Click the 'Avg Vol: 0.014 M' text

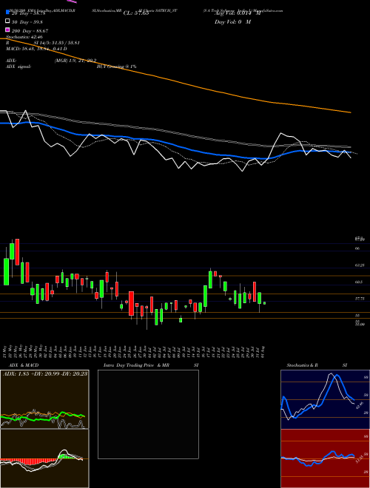click(x=238, y=13)
